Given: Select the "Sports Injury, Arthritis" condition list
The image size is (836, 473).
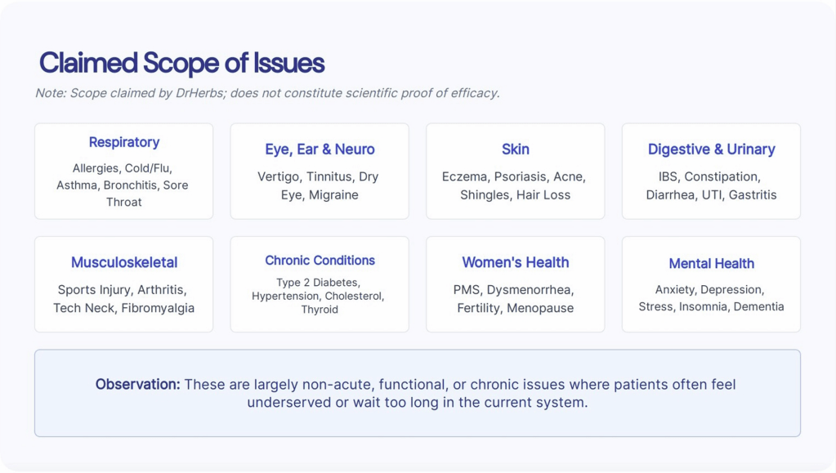Looking at the screenshot, I should click(x=123, y=299).
